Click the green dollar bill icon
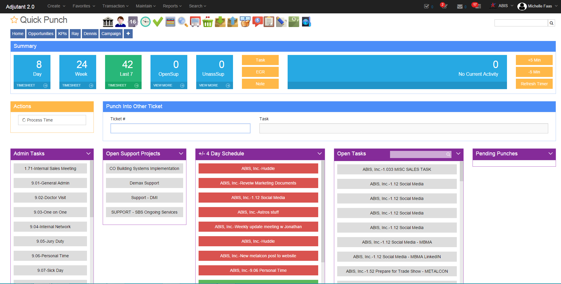Screen dimensions: 561x284 coord(294,22)
